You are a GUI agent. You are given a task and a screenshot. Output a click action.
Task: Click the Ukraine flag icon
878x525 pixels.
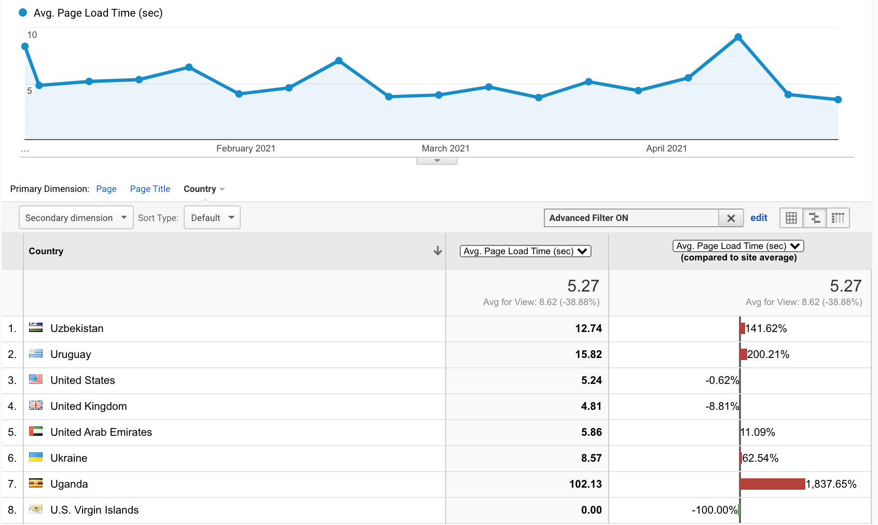click(36, 458)
